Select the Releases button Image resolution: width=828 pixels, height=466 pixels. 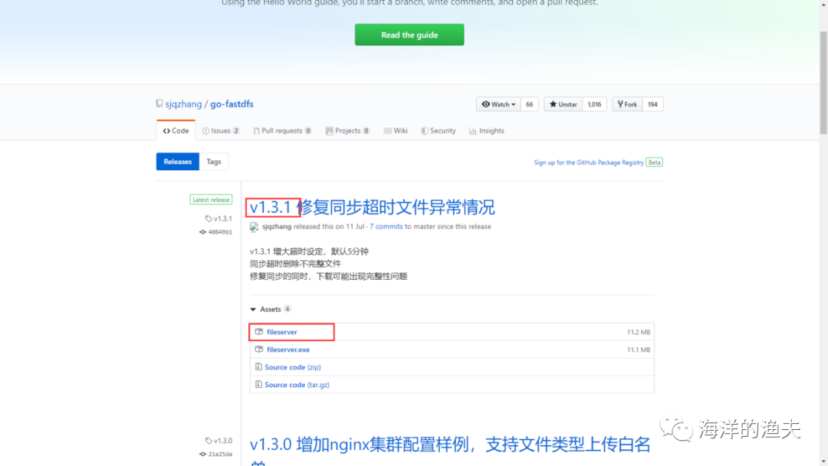click(177, 161)
